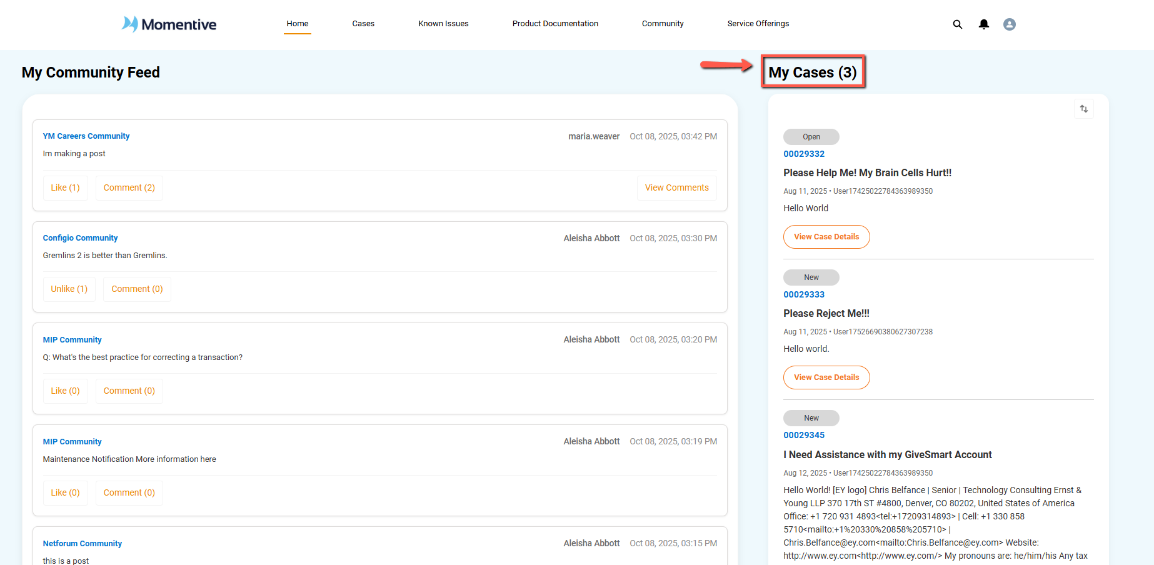Screen dimensions: 1154x565
Task: Click 'I Need Assistance with my GiveSmart Account' title
Action: click(x=888, y=455)
